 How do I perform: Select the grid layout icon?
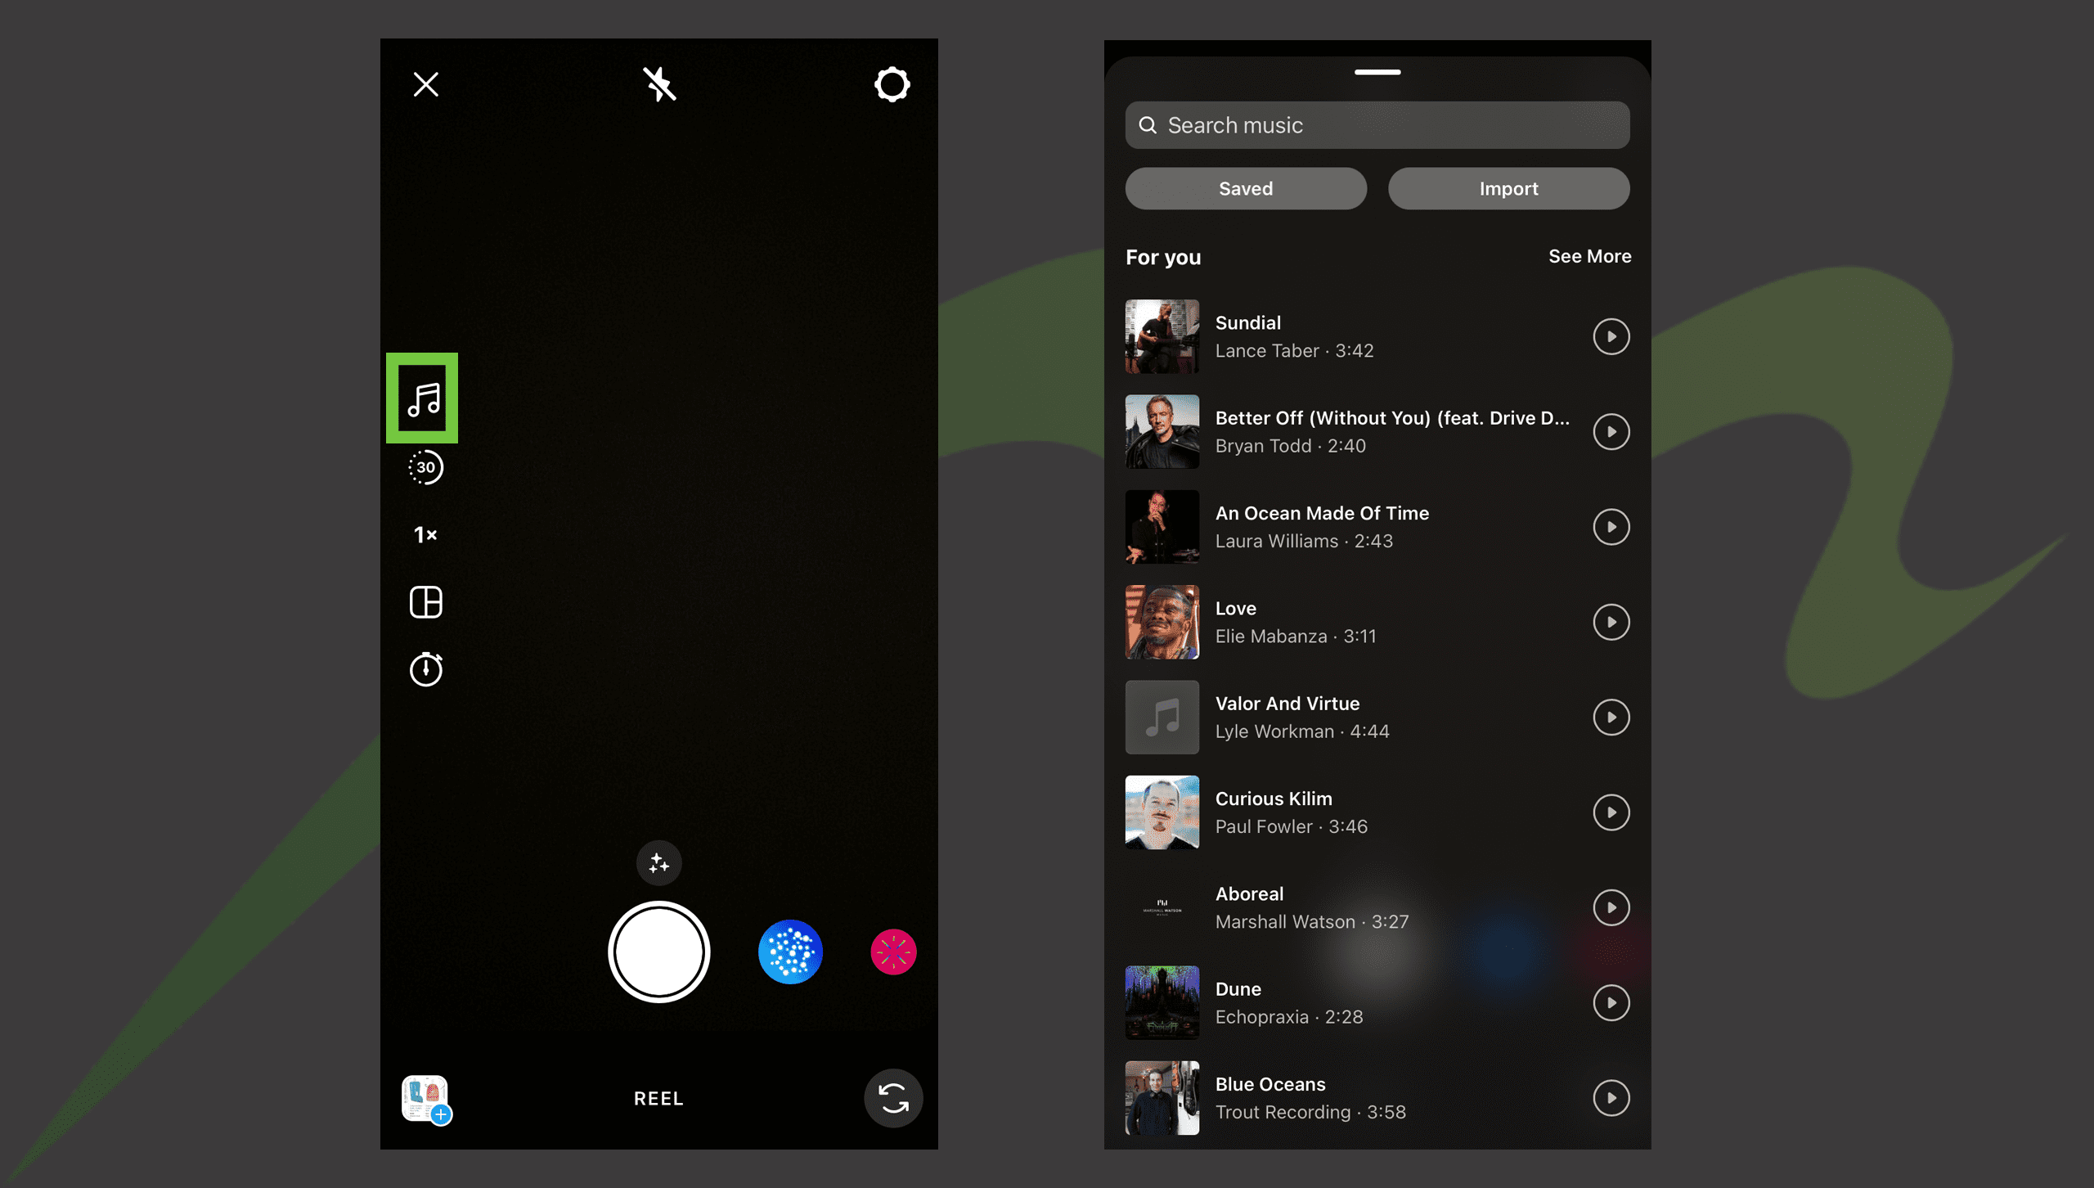point(425,601)
